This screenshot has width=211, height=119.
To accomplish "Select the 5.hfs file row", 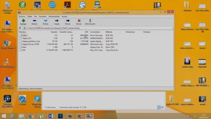I will pyautogui.click(x=69, y=50).
